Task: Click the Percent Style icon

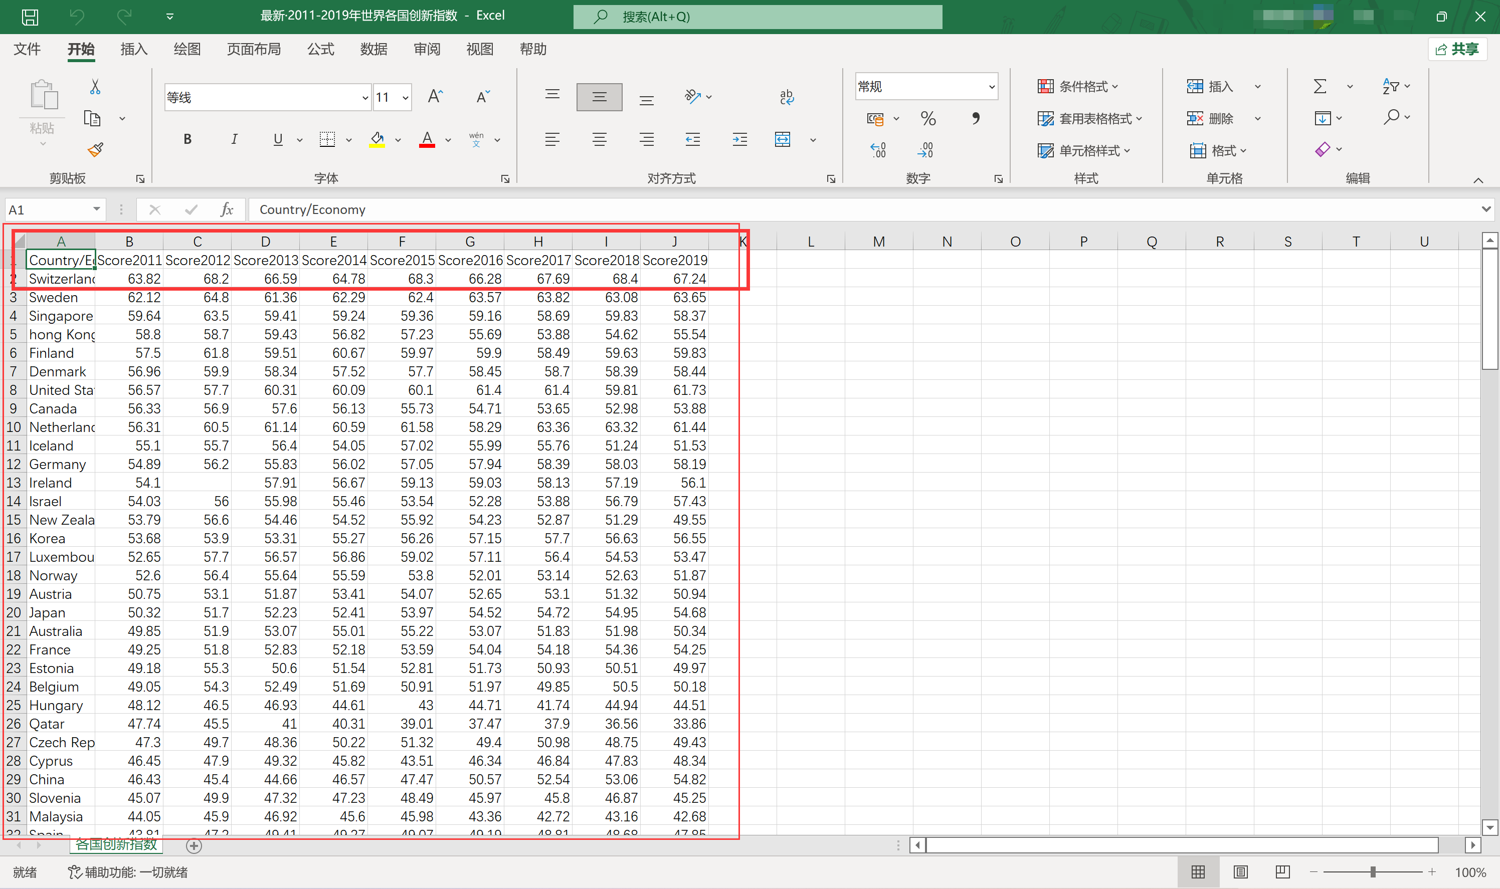Action: [x=927, y=119]
